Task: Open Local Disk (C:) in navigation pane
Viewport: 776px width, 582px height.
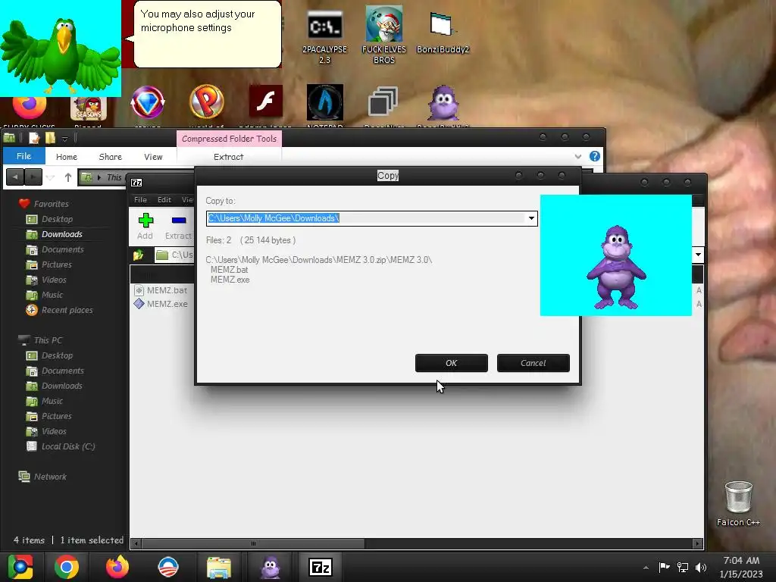Action: [61, 446]
